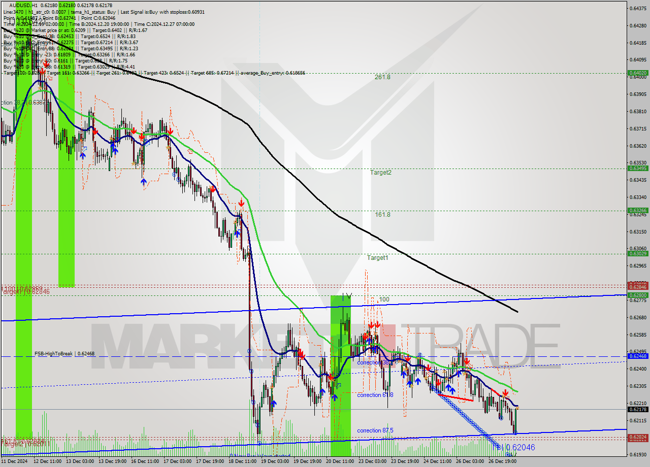Click the 0.64185 price axis value
The height and width of the screenshot is (467, 650).
tap(639, 43)
